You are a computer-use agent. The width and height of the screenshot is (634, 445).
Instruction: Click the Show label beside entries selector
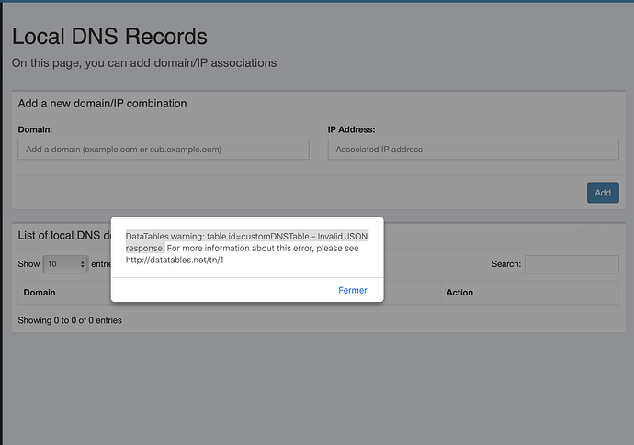coord(28,264)
